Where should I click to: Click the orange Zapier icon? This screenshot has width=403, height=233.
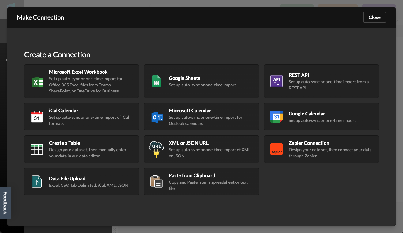276,149
